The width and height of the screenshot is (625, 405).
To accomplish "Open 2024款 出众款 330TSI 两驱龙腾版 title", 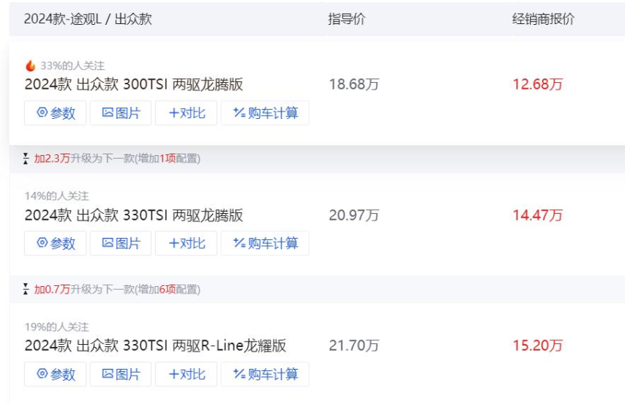I will pyautogui.click(x=133, y=215).
